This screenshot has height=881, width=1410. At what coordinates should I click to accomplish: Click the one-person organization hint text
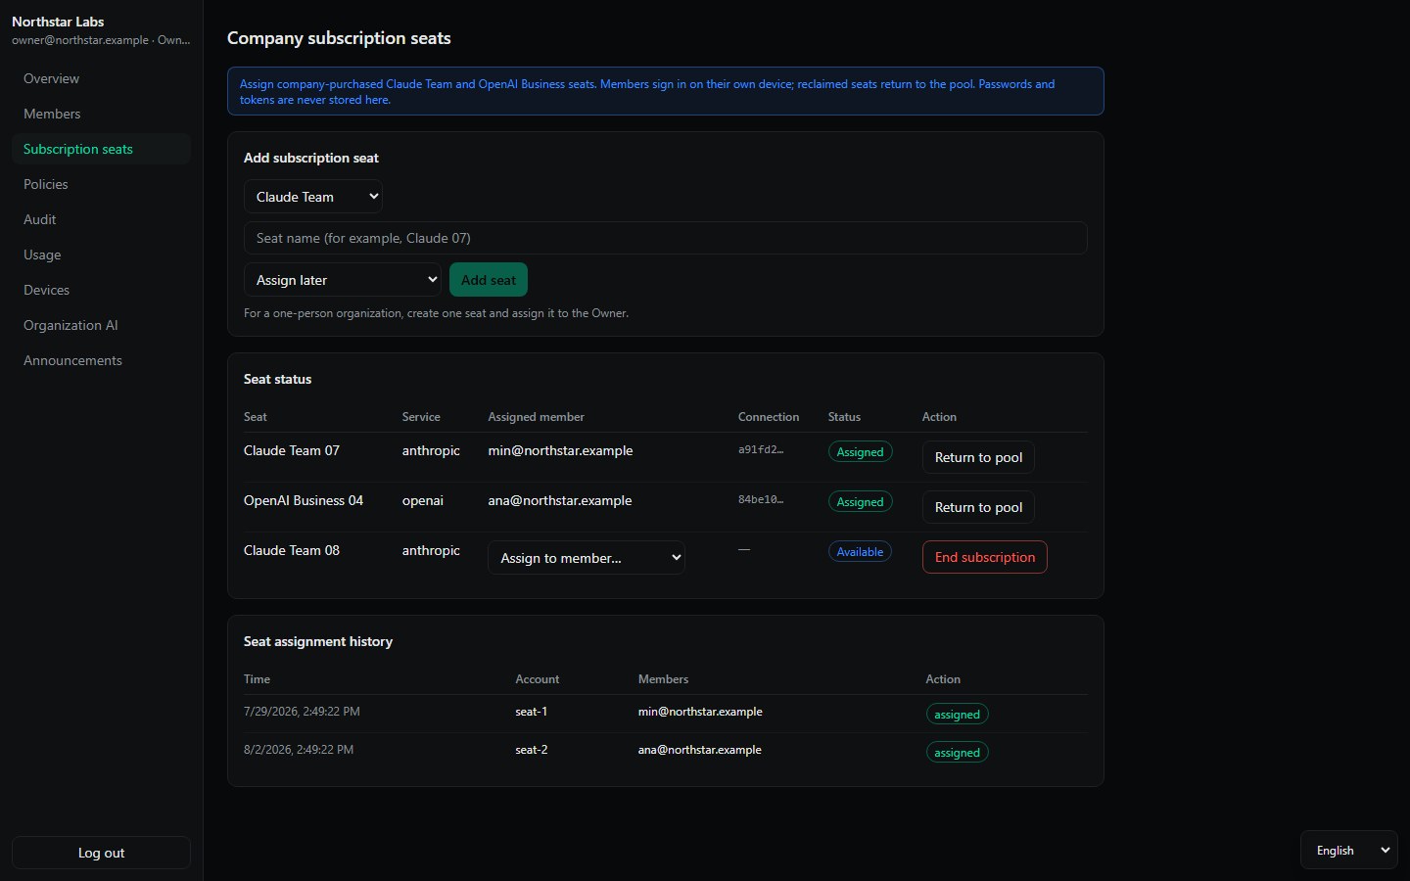click(436, 313)
